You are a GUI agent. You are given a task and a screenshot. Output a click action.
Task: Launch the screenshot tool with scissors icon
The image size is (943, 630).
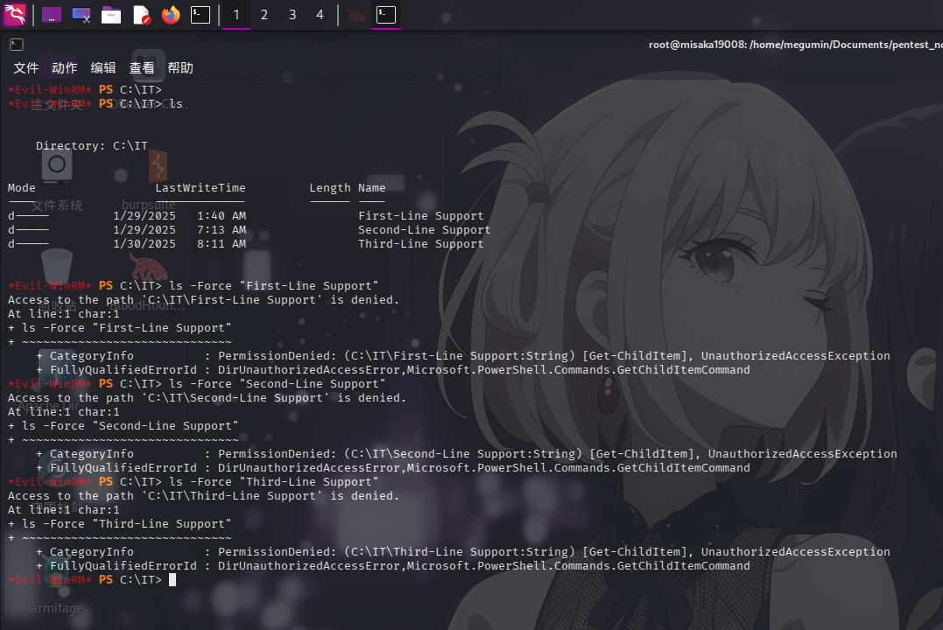click(x=81, y=14)
